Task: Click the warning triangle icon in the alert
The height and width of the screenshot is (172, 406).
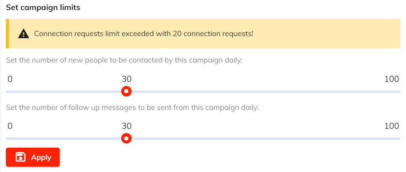Action: tap(24, 34)
